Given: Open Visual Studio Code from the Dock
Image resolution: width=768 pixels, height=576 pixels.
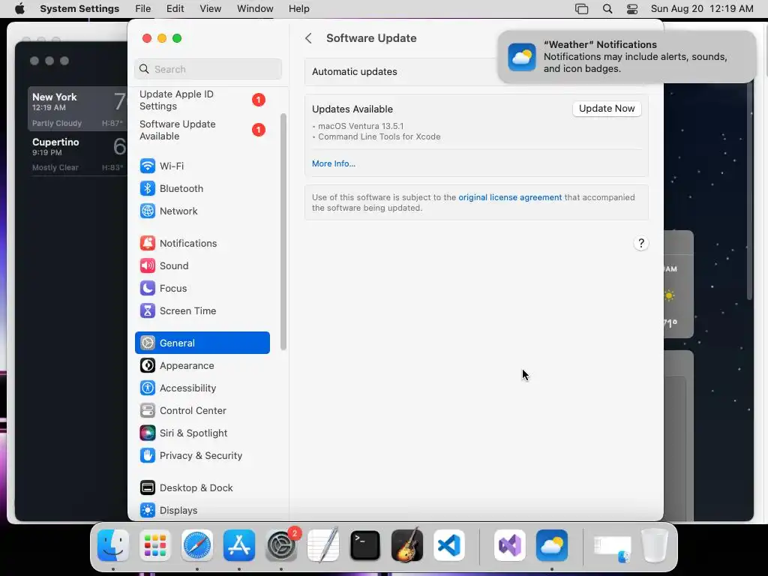Looking at the screenshot, I should (x=449, y=546).
